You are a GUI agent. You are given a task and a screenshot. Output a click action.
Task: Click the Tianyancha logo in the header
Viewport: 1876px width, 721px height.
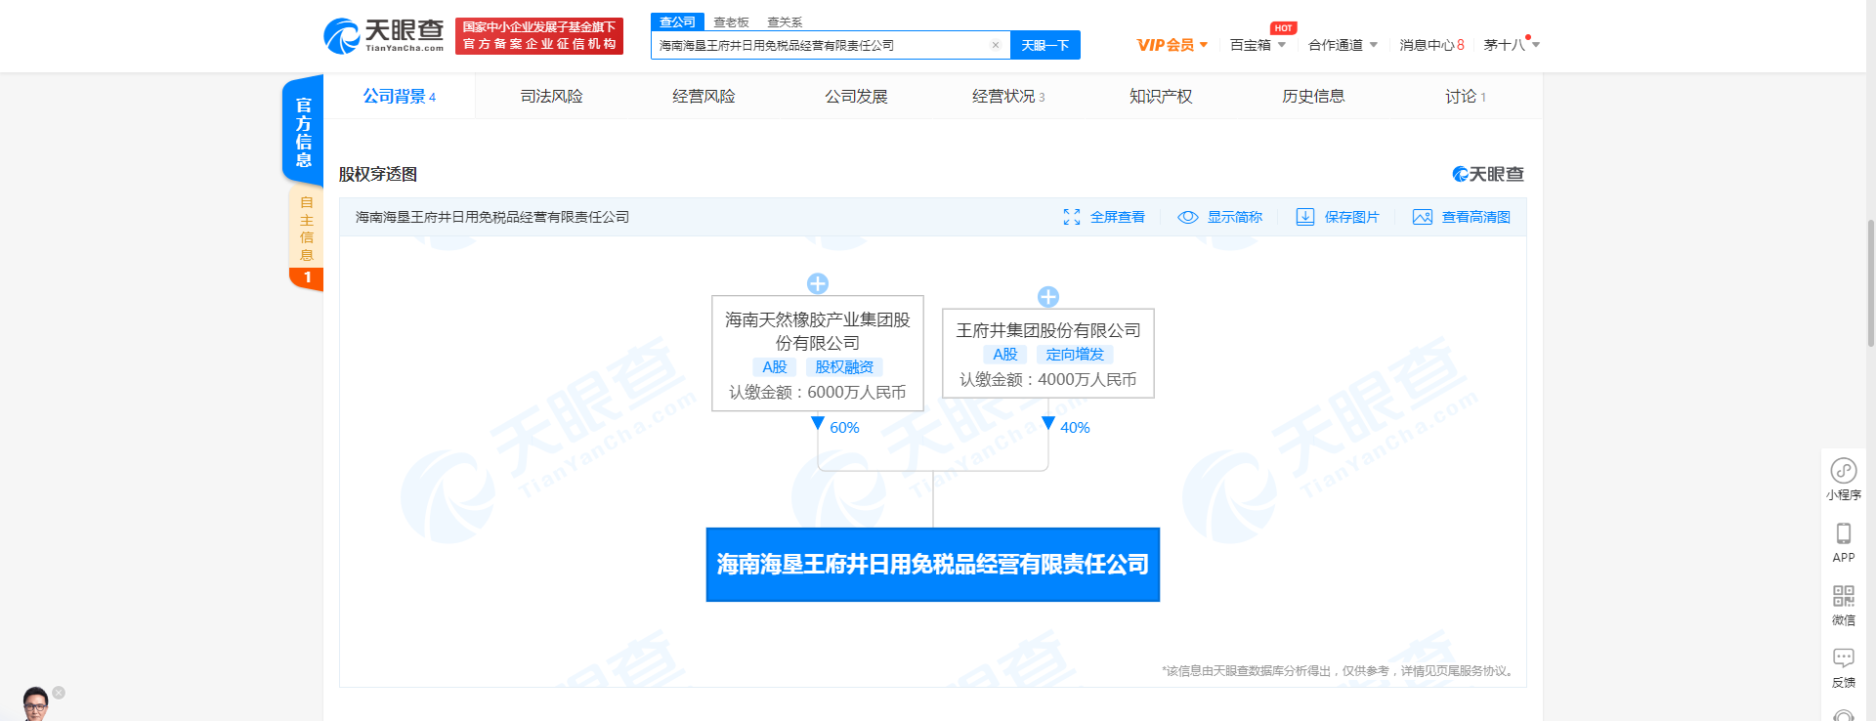(x=383, y=36)
